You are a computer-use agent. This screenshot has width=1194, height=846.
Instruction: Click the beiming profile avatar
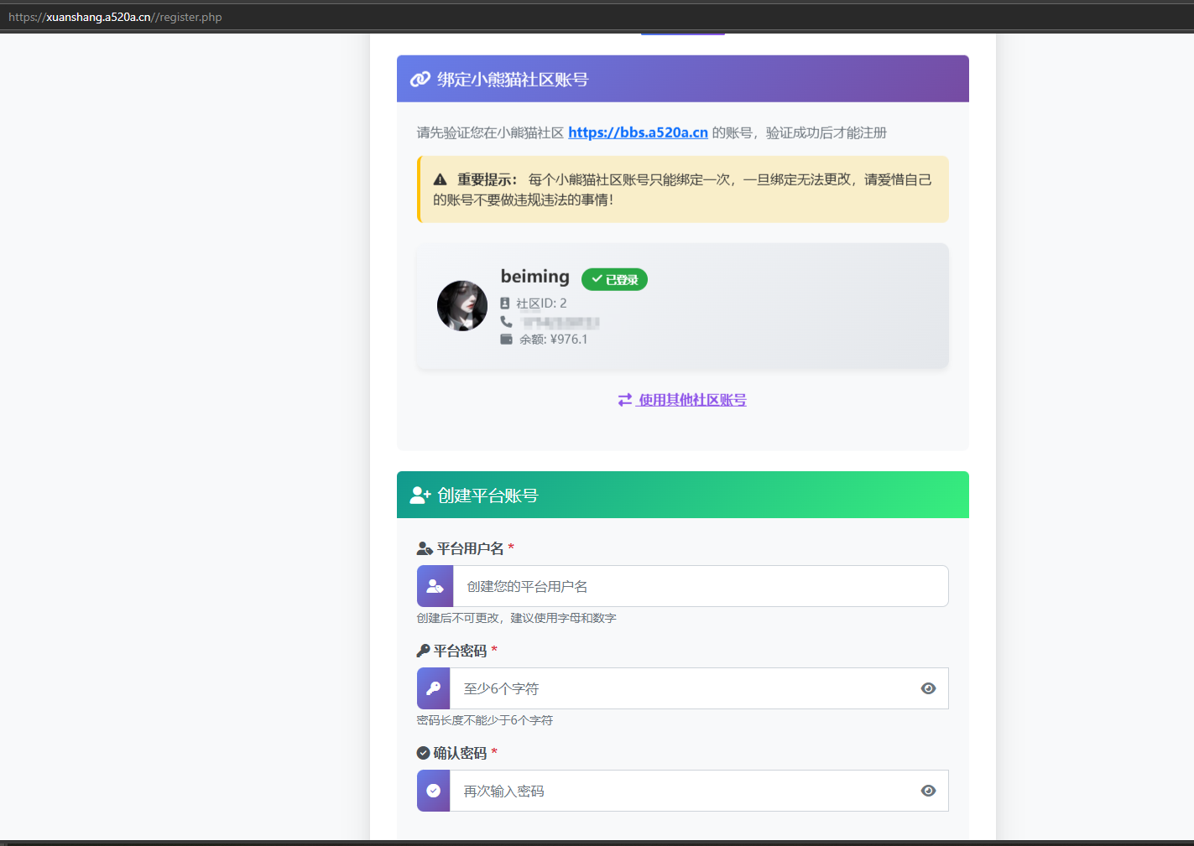tap(462, 306)
